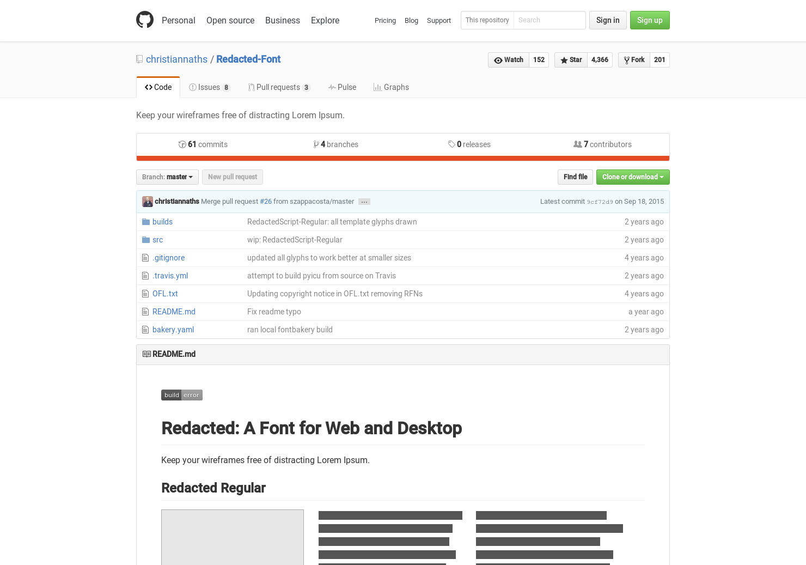Screen dimensions: 806x565
Task: Open 'wip: RedactedScript-Regular' commit message
Action: (x=295, y=240)
